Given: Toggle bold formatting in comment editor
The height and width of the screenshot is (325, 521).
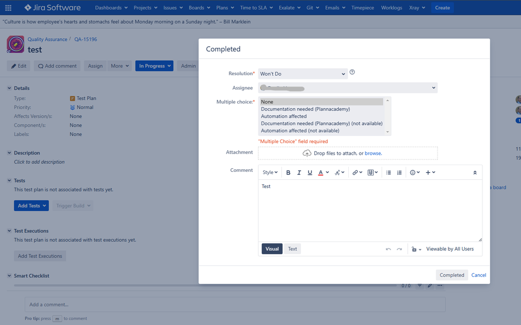Looking at the screenshot, I should pyautogui.click(x=288, y=172).
